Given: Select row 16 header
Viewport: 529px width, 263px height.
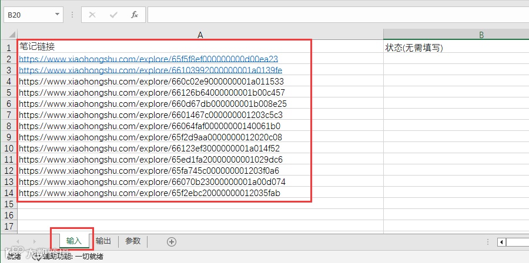Looking at the screenshot, I should tap(9, 215).
